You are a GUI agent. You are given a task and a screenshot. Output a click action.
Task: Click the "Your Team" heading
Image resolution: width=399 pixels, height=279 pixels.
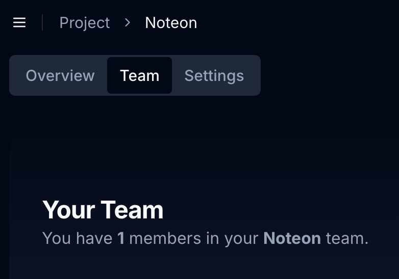103,210
